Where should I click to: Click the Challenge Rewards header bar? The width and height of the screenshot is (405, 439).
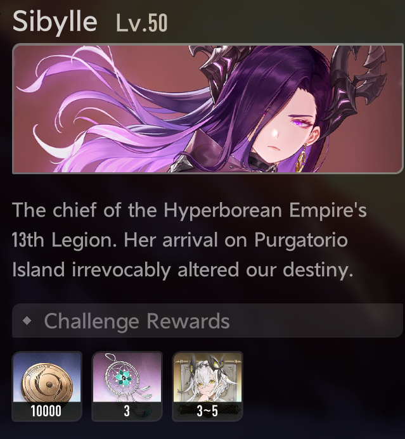pos(207,321)
